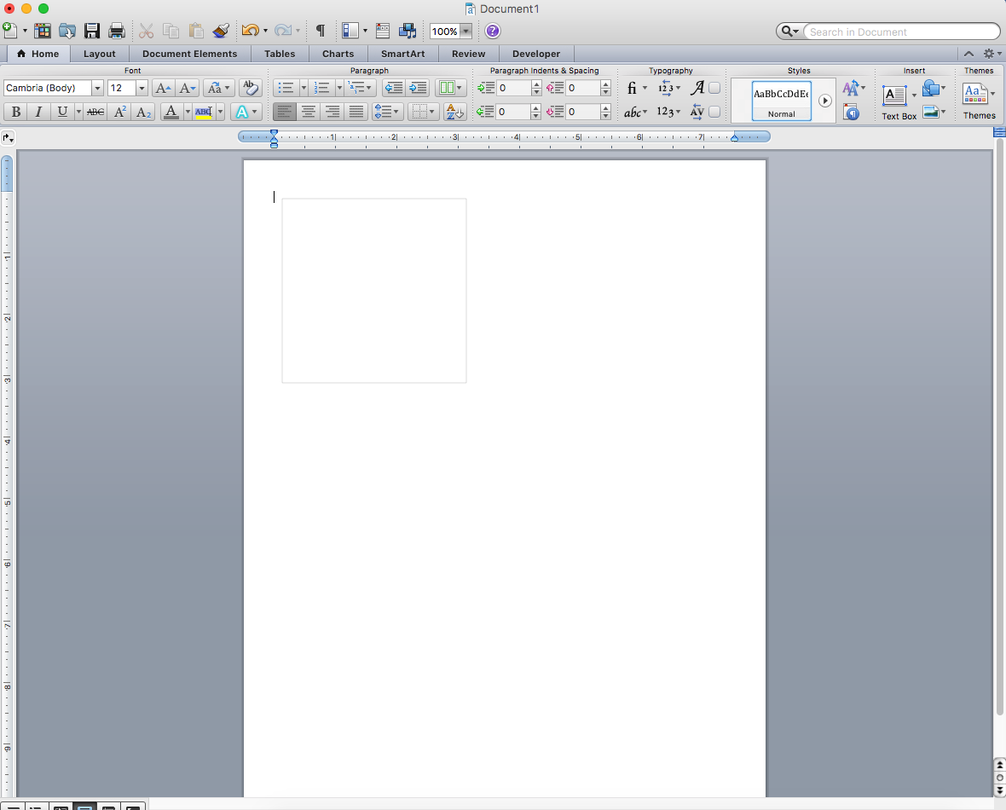Open the Developer tab

(536, 54)
